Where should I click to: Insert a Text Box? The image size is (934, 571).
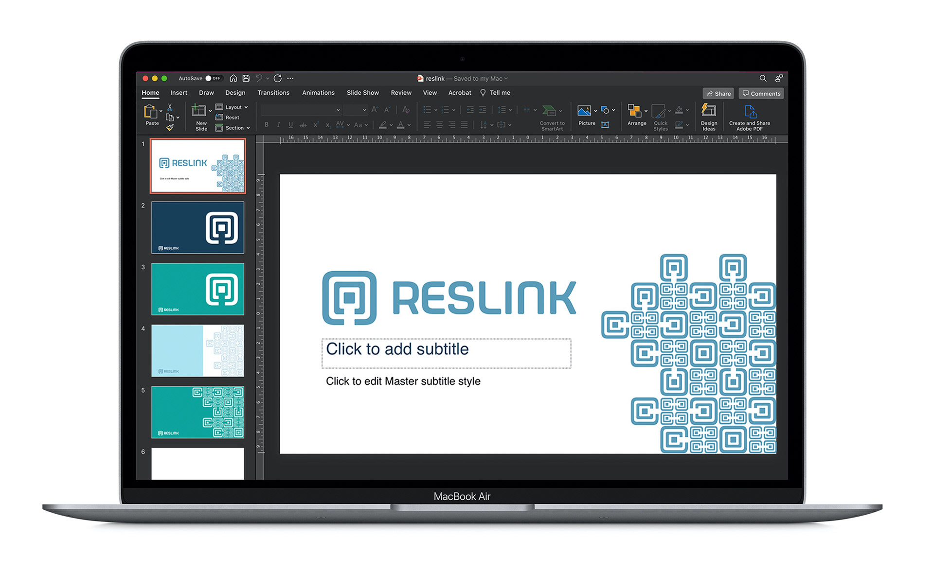(605, 125)
